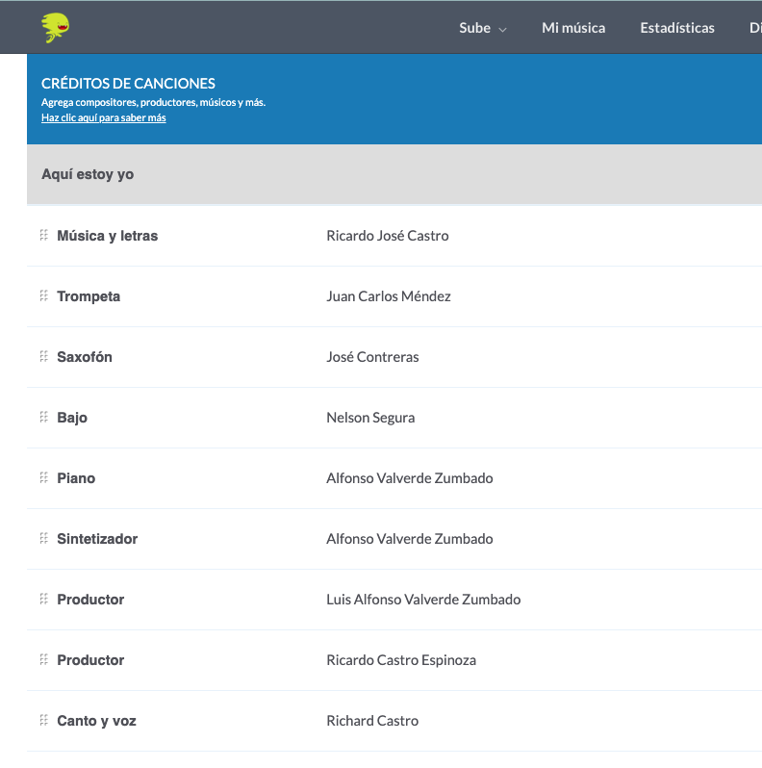
Task: Select the 'Saxofón' role label
Action: [x=85, y=356]
